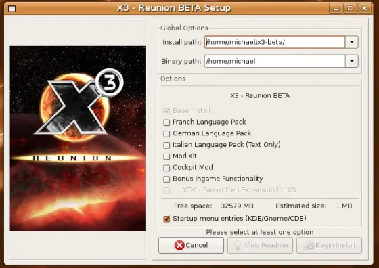This screenshot has width=379, height=268.
Task: Click the 'X3 - Reunion BETA Setup' title text
Action: click(x=174, y=8)
